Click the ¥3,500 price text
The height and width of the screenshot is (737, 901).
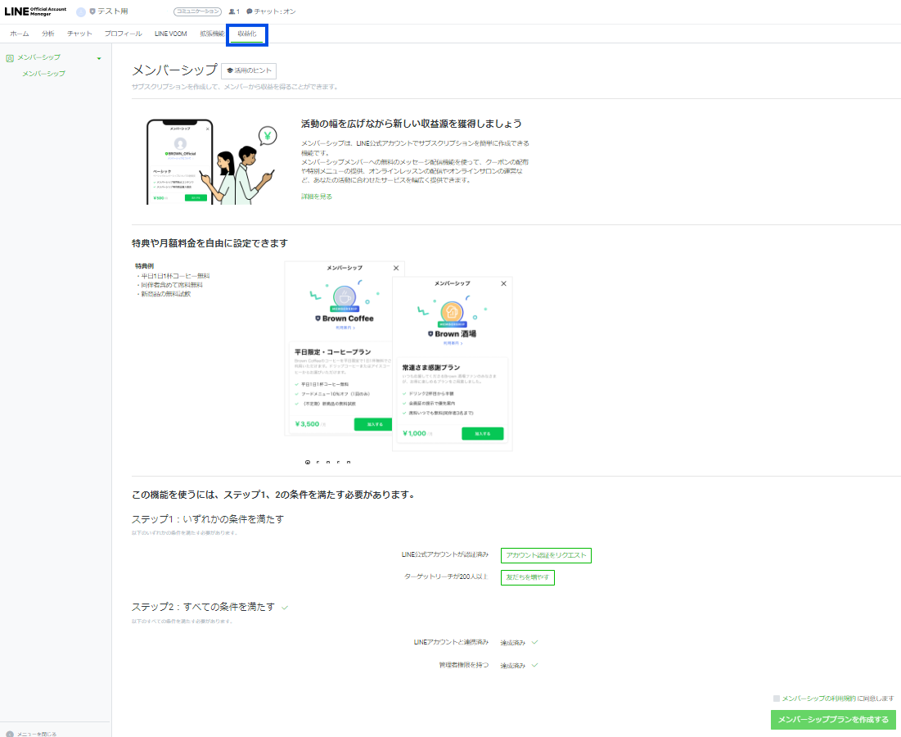click(x=308, y=424)
